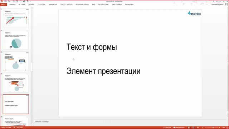The height and width of the screenshot is (129, 229).
Task: Select the АНИМАЦИЯ ribbon tab
Action: 53,5
